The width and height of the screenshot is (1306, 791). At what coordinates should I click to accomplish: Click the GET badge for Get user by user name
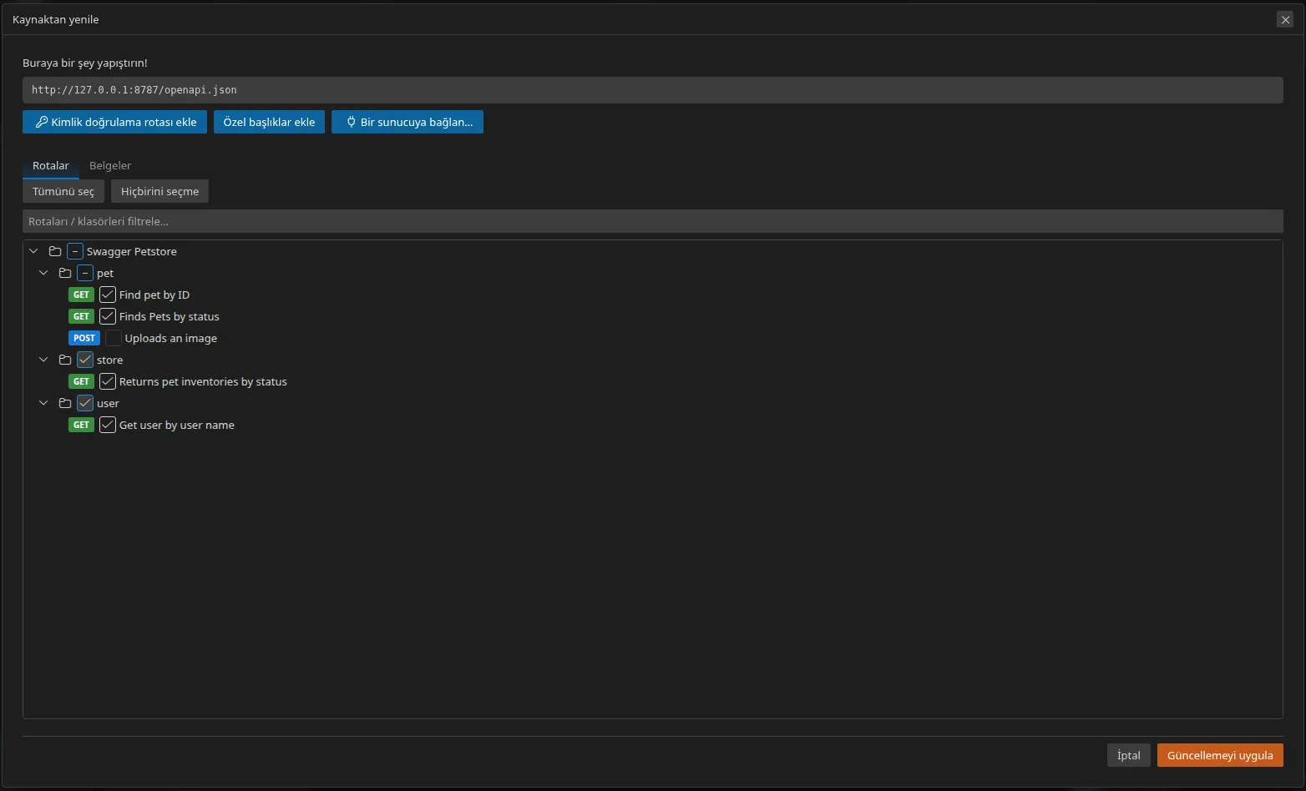pyautogui.click(x=81, y=425)
